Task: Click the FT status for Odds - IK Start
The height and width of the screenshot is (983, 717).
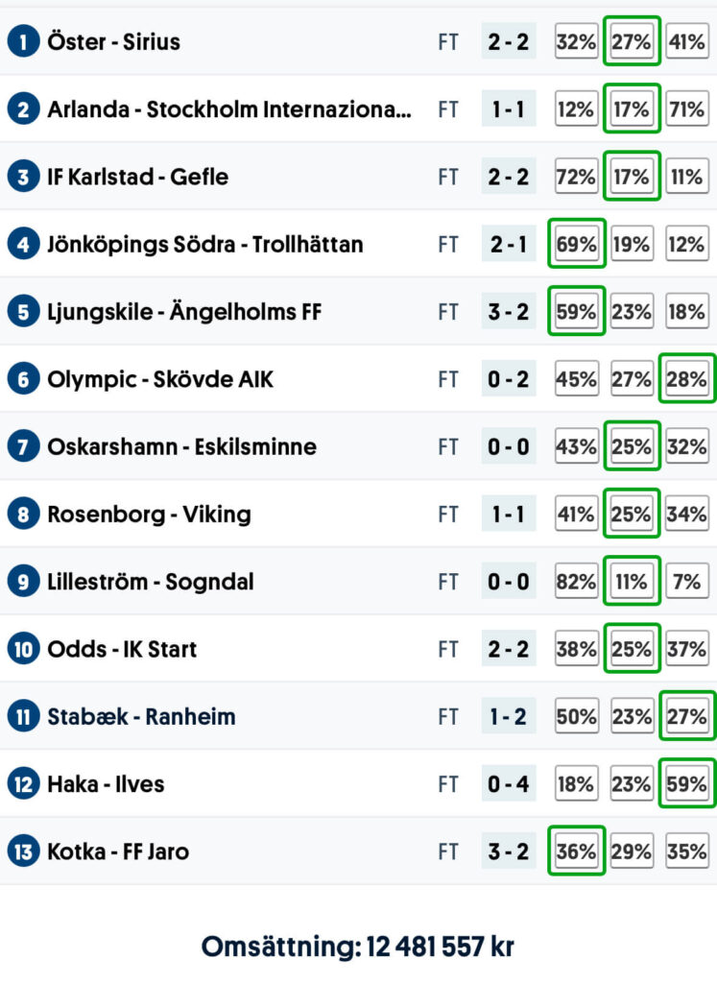Action: [448, 649]
